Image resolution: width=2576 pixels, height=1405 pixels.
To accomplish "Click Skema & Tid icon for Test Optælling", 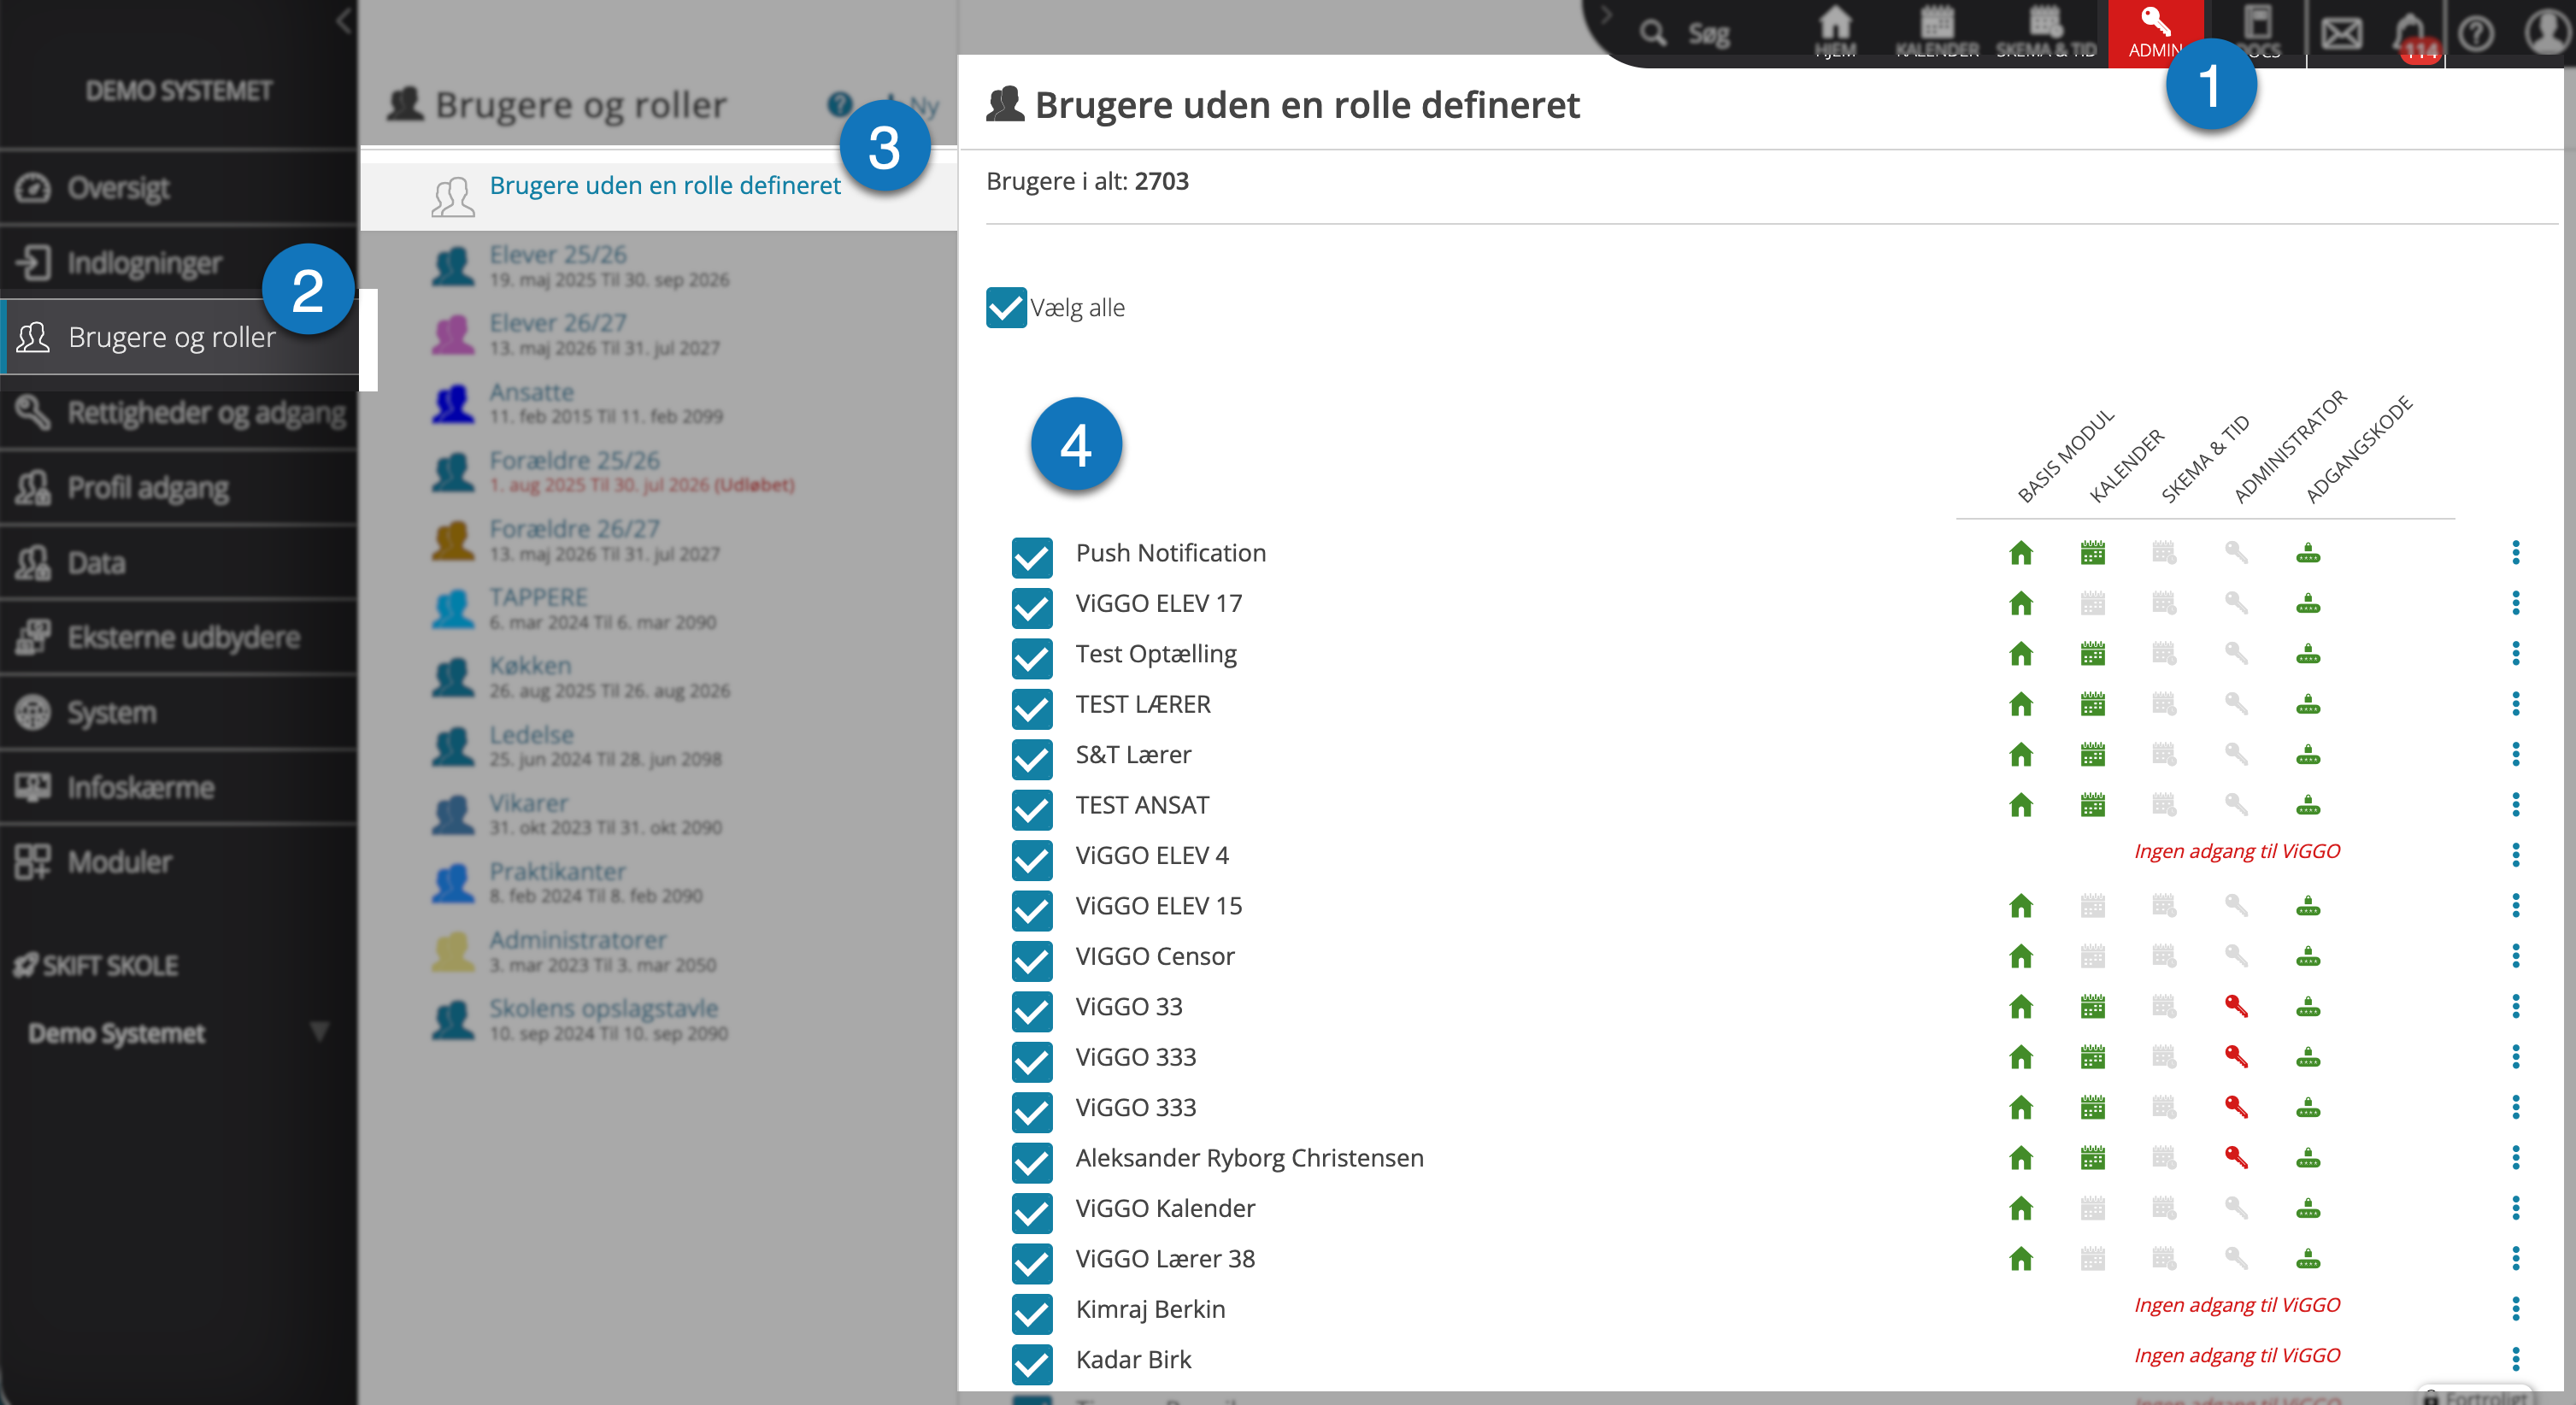I will [2165, 654].
